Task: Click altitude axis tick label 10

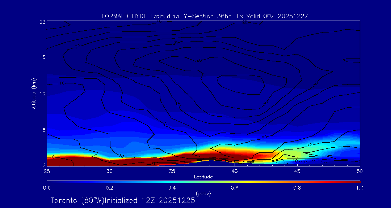Action: tap(42, 93)
